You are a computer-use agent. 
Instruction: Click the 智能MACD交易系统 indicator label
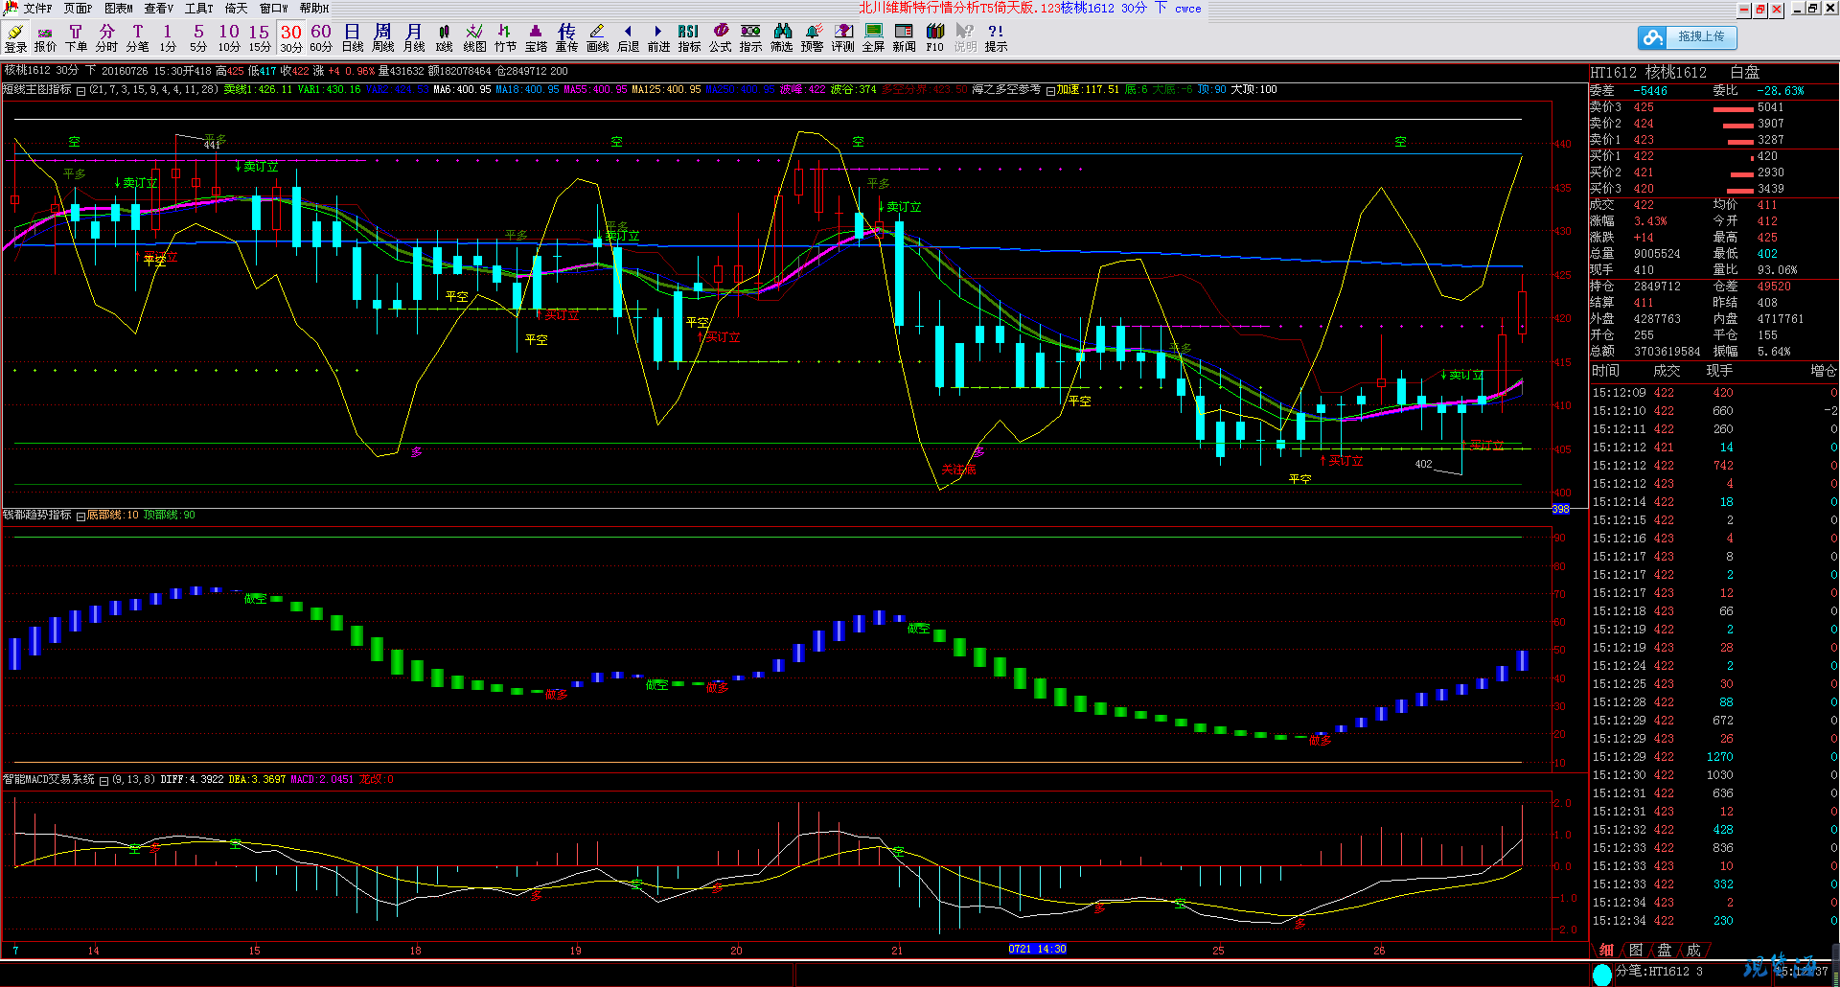pos(49,780)
